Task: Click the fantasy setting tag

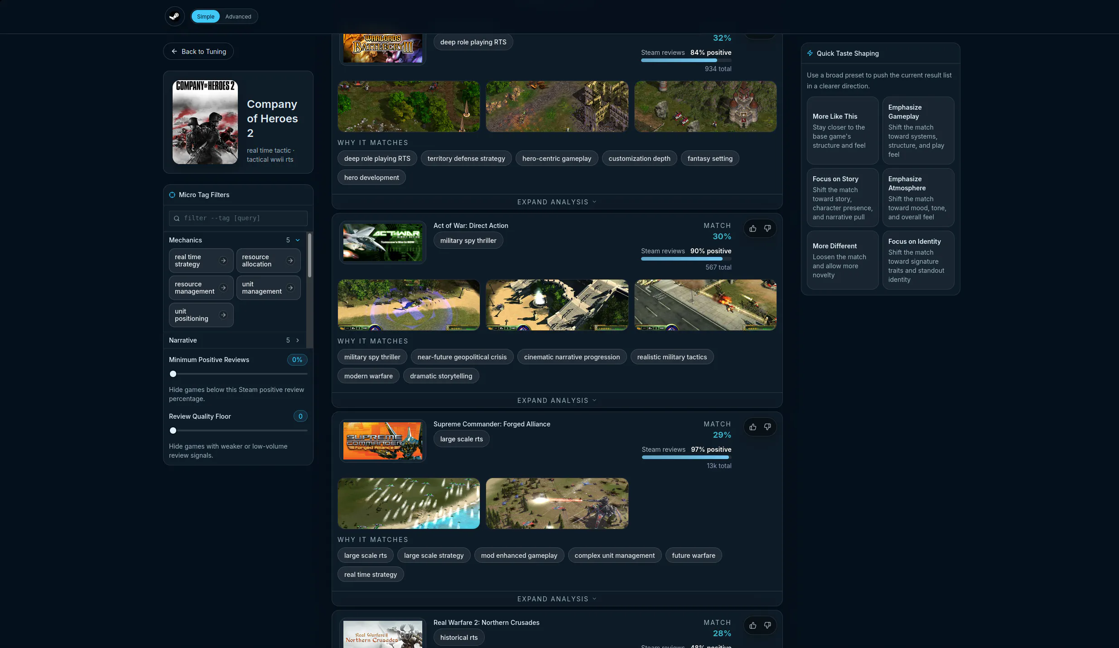Action: (x=710, y=159)
